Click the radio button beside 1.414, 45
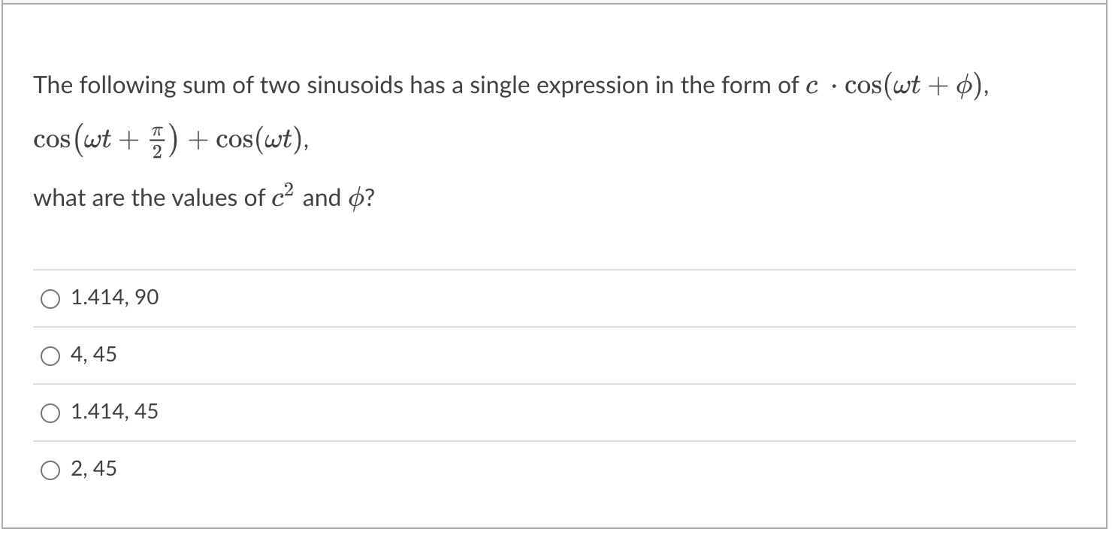 click(x=50, y=413)
